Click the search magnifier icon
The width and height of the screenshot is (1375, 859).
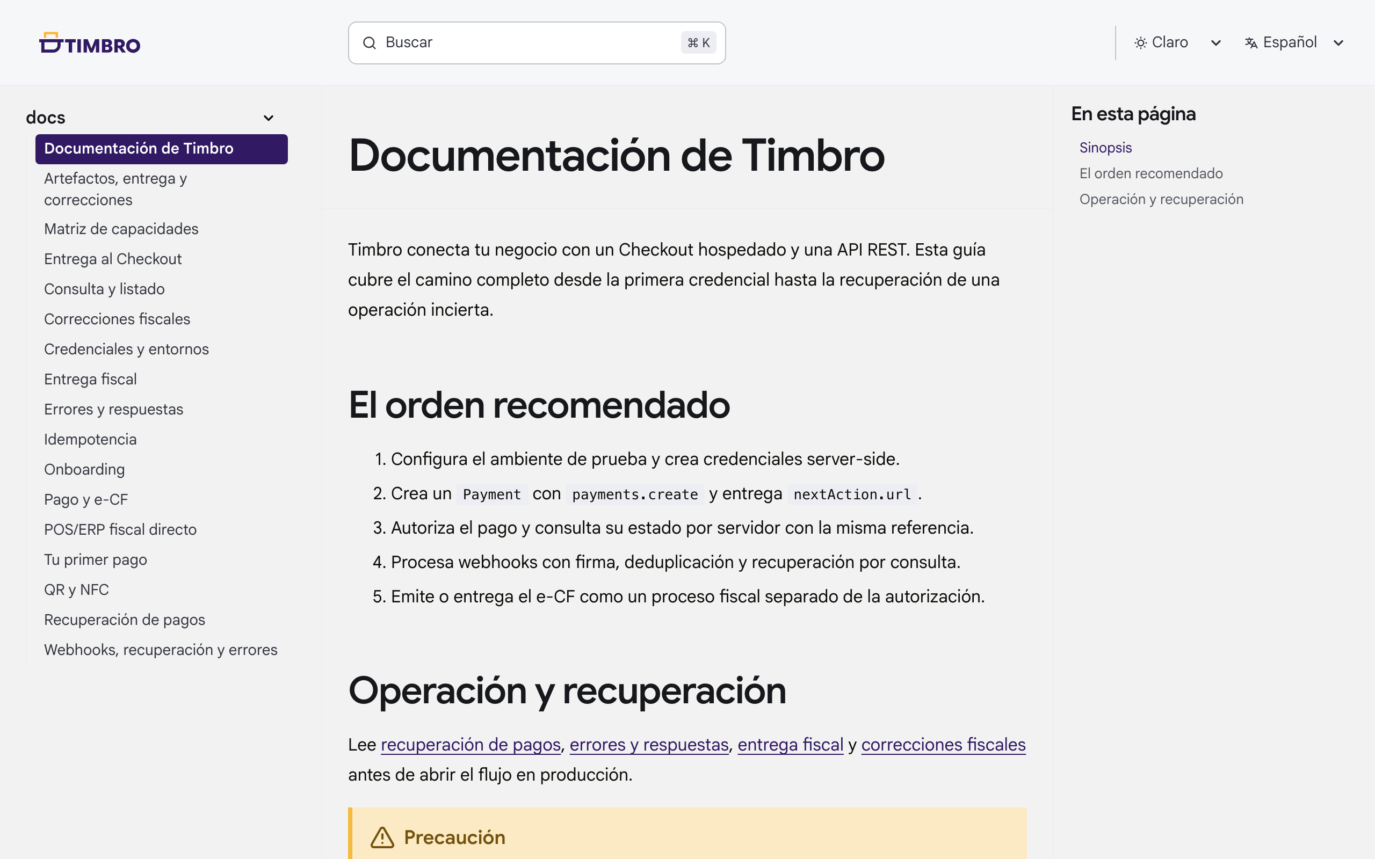click(370, 42)
